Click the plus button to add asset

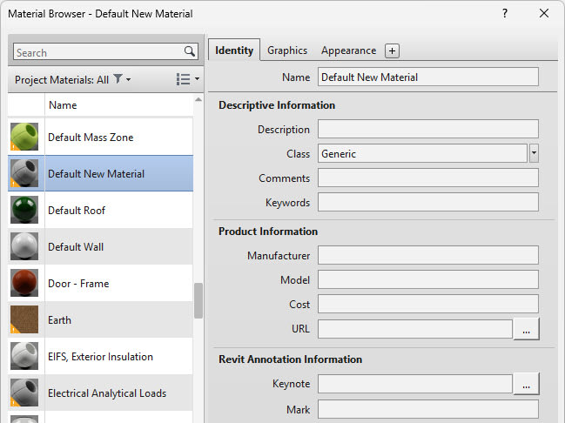coord(392,51)
